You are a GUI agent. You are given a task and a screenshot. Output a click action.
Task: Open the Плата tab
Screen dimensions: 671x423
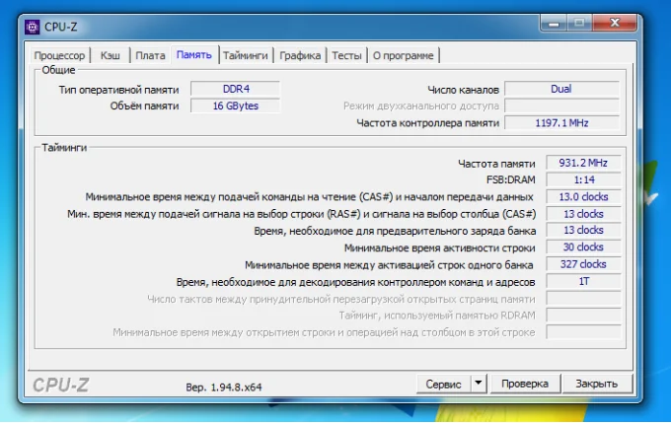pyautogui.click(x=150, y=55)
